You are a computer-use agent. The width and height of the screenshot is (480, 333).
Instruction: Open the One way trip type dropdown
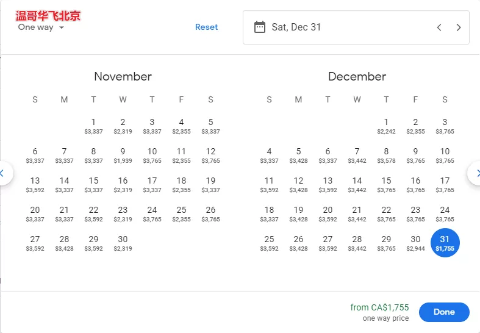pos(41,27)
